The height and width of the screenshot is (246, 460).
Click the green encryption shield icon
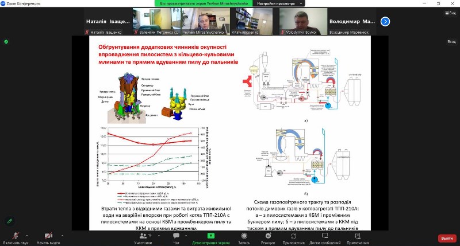click(x=6, y=42)
